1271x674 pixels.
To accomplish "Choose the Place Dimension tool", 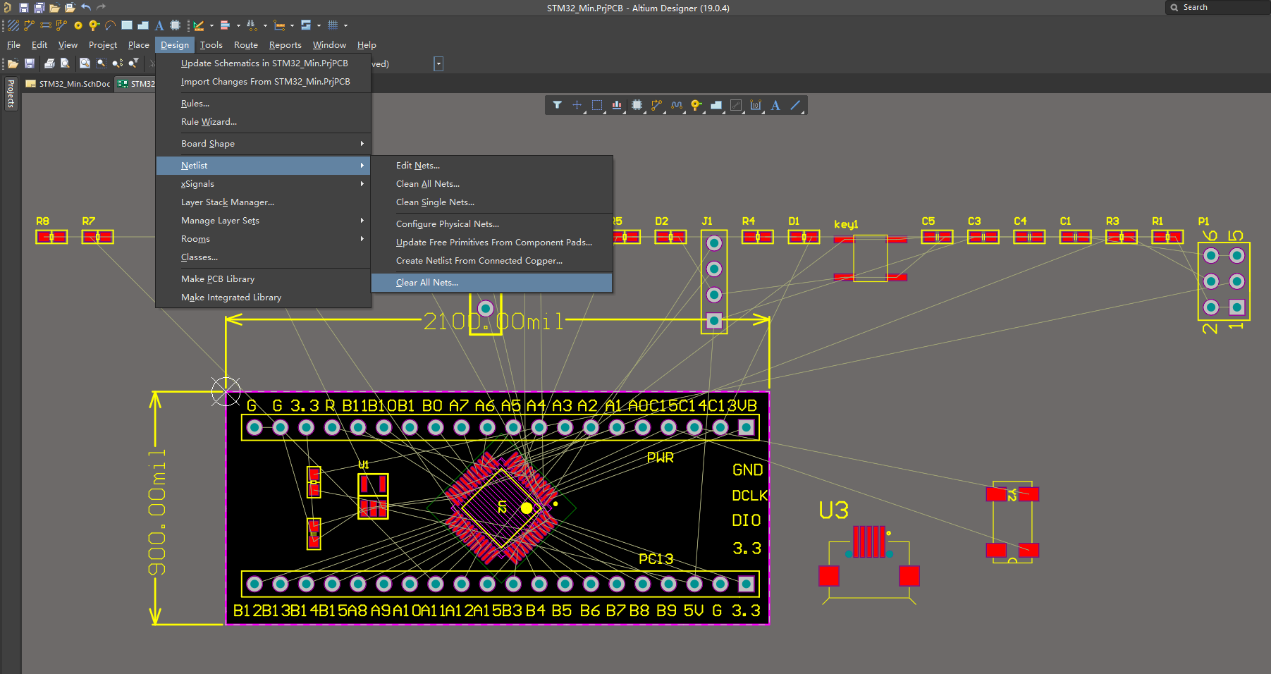I will pos(756,105).
